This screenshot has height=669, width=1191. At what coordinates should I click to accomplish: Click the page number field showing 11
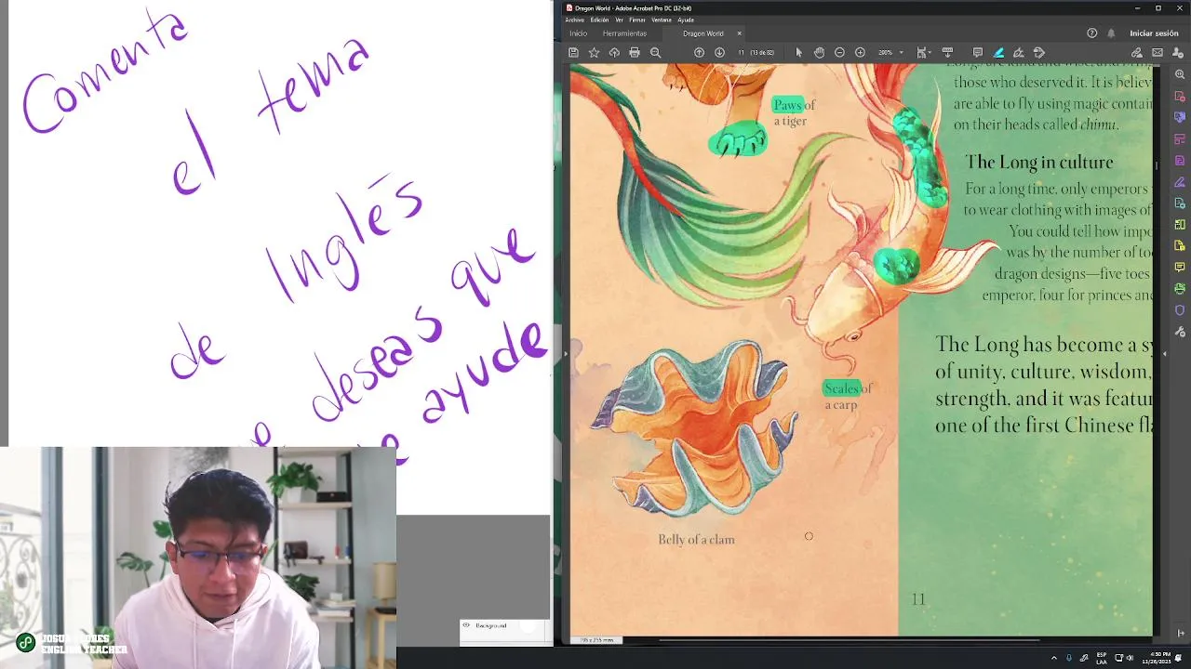(742, 53)
